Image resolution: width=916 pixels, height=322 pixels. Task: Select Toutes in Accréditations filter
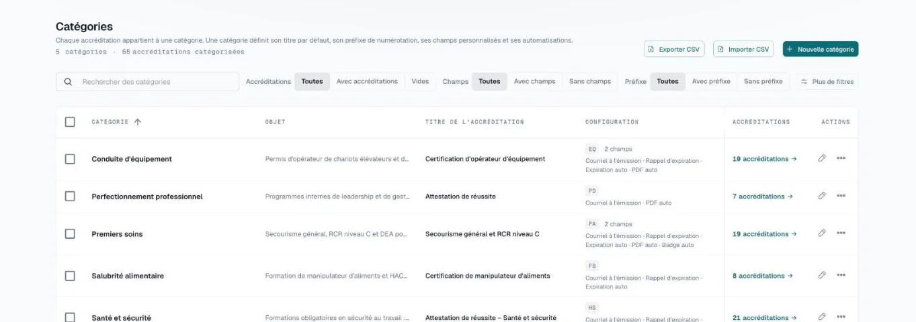pos(312,81)
